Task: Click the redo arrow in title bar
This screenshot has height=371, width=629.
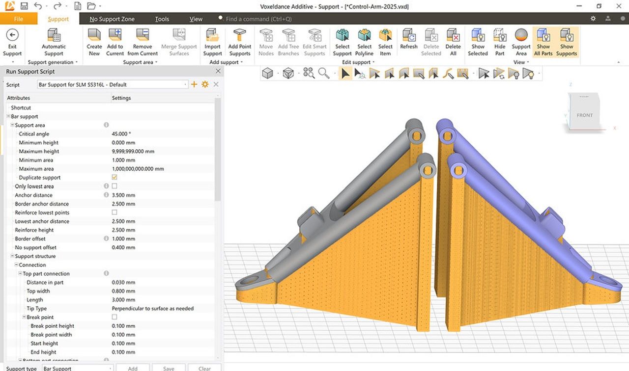Action: pos(57,6)
